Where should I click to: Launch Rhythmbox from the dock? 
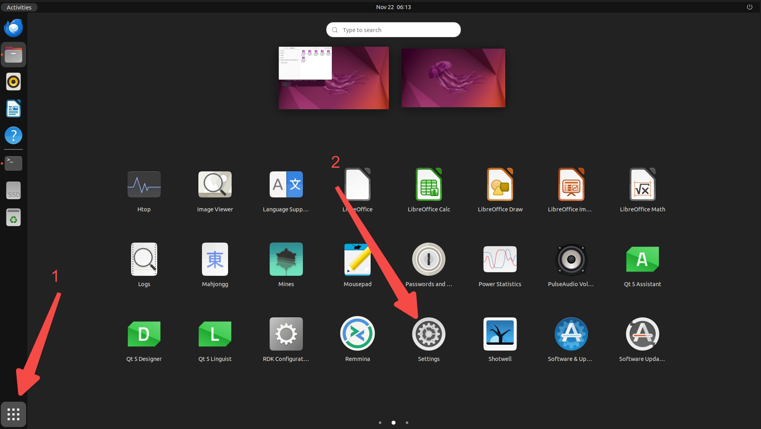(13, 82)
